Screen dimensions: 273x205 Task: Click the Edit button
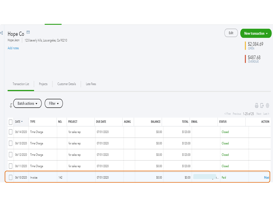coord(231,33)
